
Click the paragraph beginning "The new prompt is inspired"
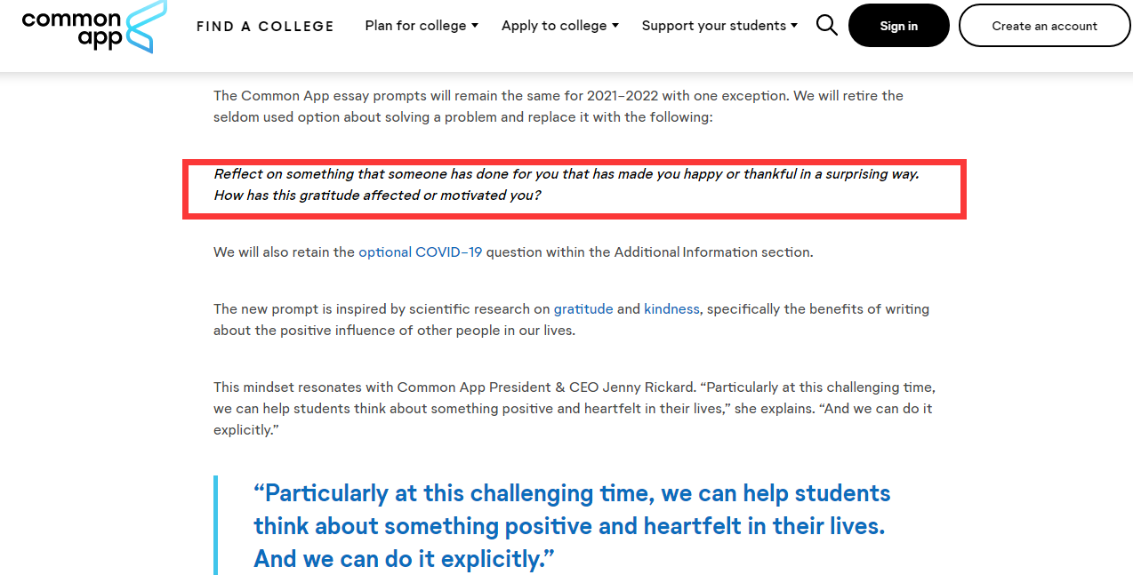[571, 320]
